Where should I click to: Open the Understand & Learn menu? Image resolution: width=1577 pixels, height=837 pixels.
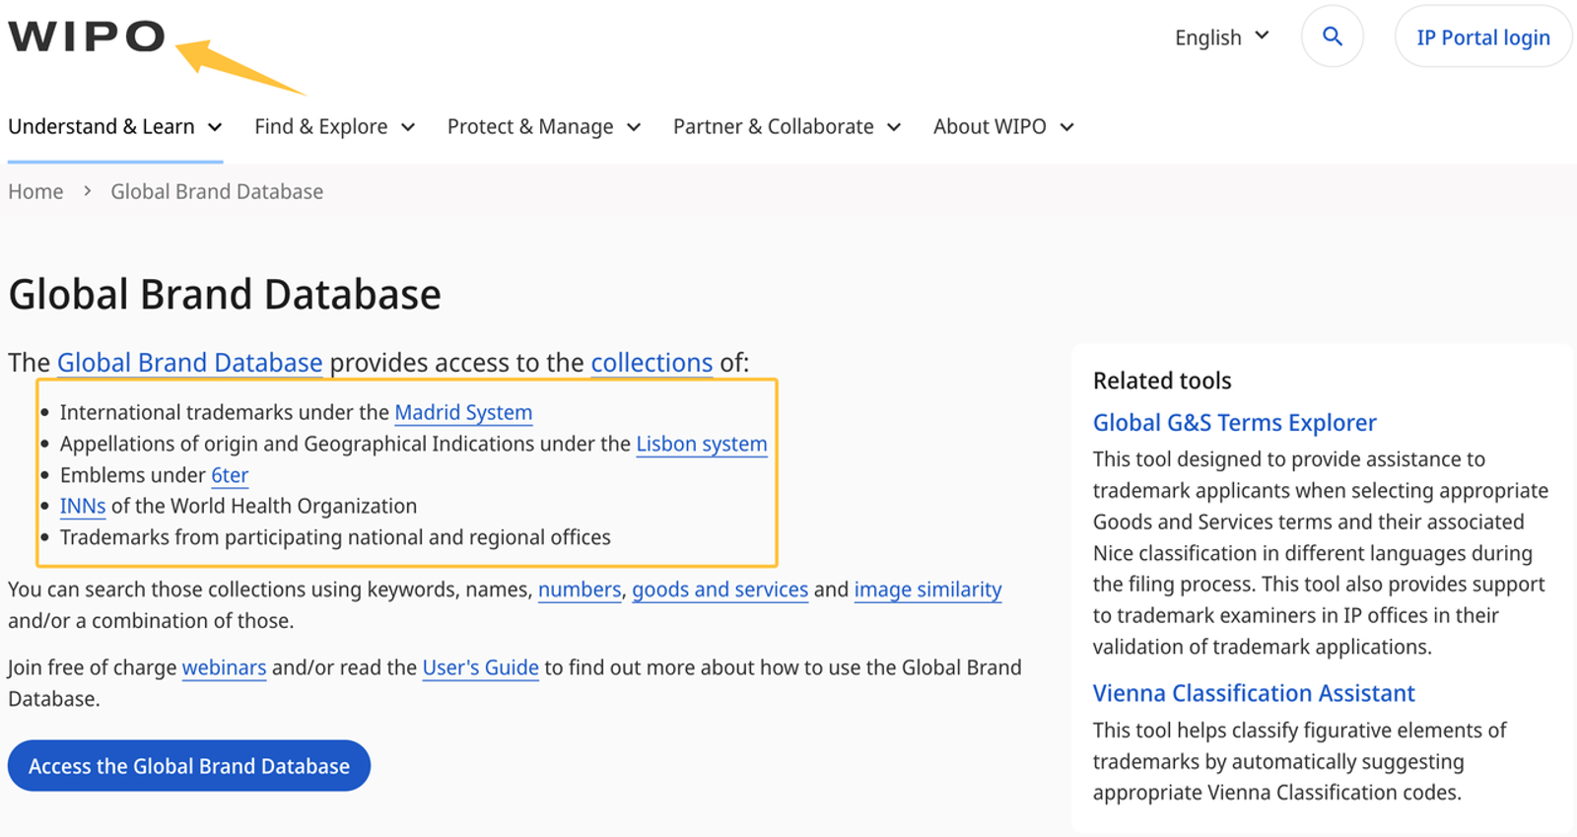click(115, 126)
